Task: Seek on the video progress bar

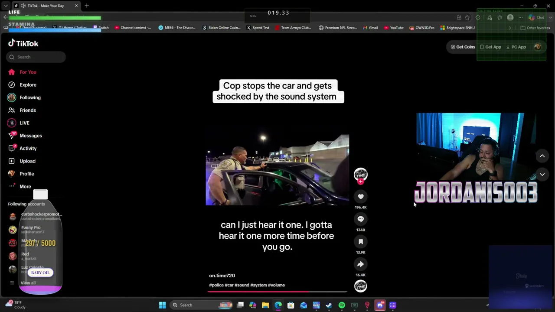Action: coord(277,292)
